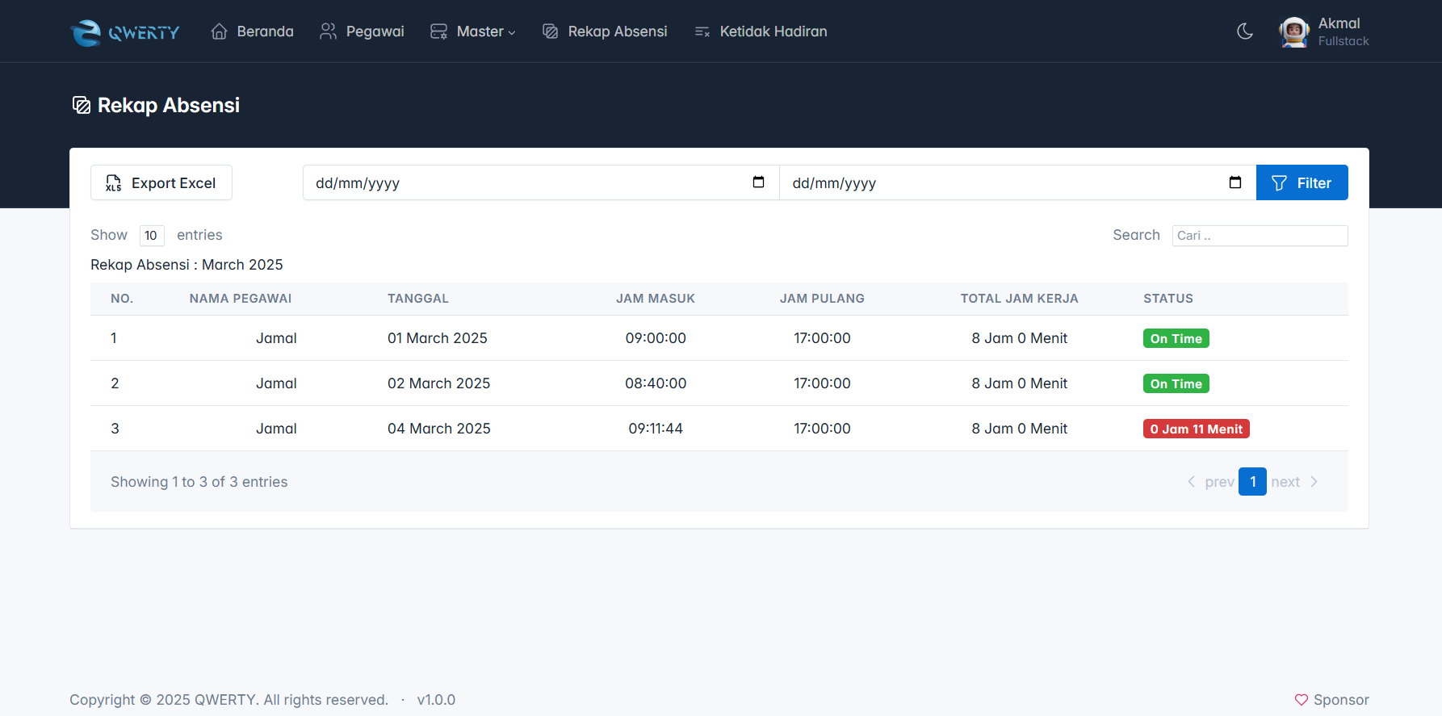Click the Export Excel button
The image size is (1442, 716).
tap(161, 182)
